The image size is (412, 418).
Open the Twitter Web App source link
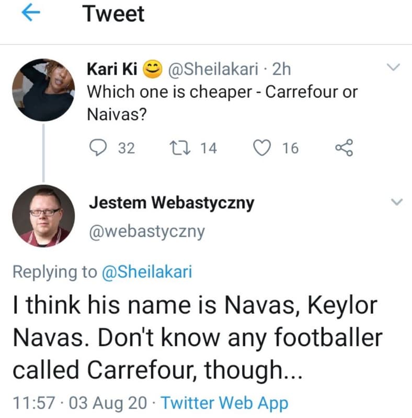(224, 403)
